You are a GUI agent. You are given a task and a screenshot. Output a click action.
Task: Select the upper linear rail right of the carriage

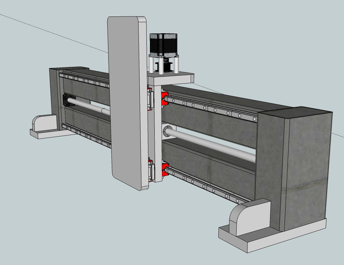[213, 109]
